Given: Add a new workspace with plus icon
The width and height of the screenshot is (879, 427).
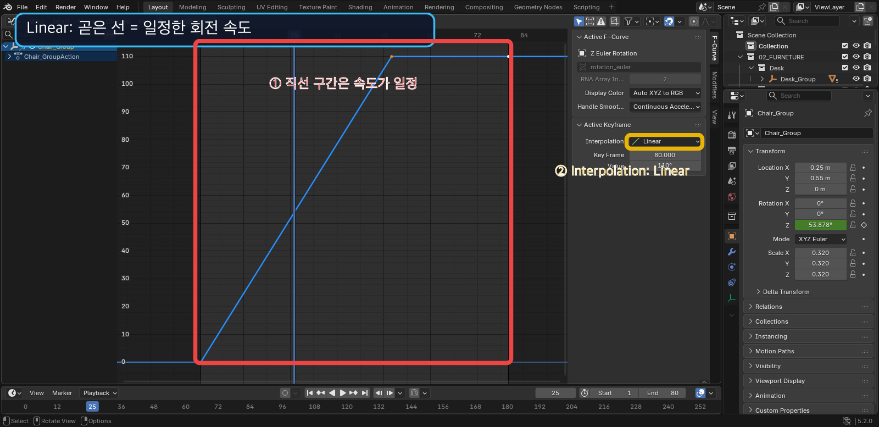Looking at the screenshot, I should pos(611,7).
